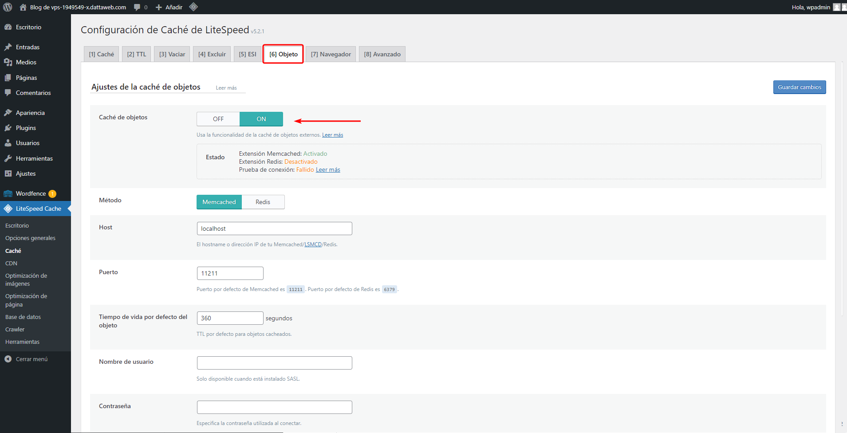847x433 pixels.
Task: Open the site home icon in admin bar
Action: [23, 7]
